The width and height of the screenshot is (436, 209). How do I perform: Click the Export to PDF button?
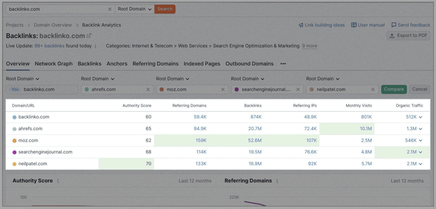click(408, 36)
